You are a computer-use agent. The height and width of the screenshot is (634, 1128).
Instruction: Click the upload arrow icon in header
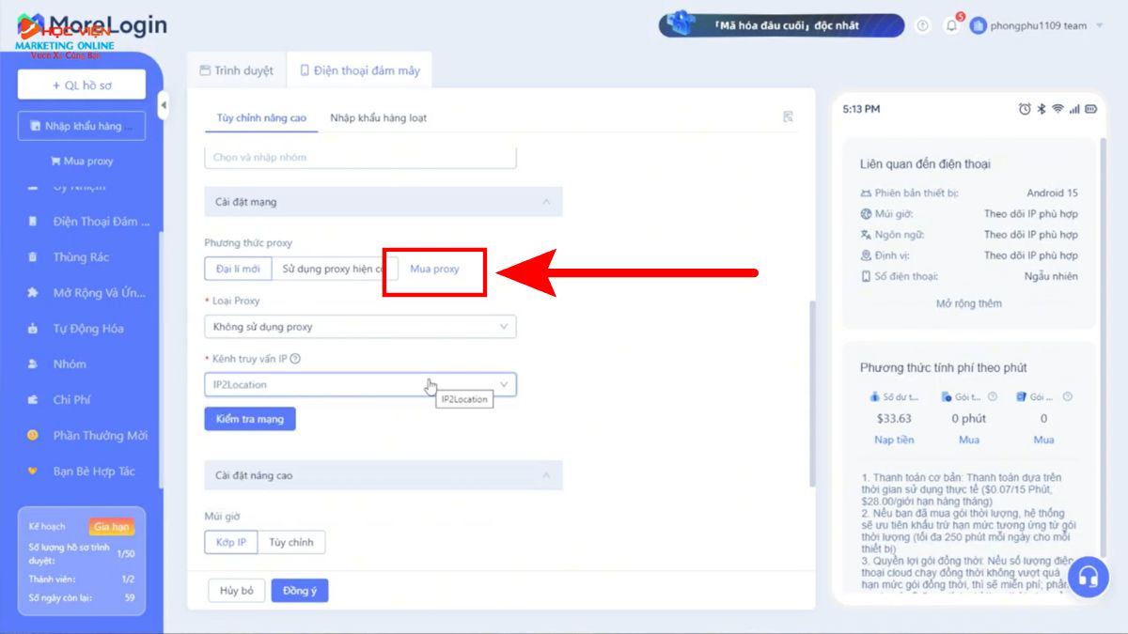coord(922,26)
